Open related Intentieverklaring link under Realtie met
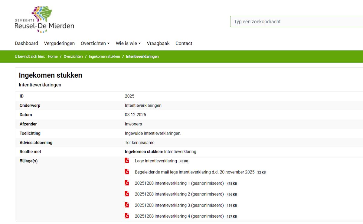 click(180, 151)
